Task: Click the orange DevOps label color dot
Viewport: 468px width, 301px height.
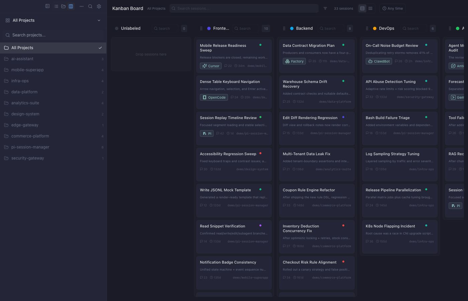Action: pyautogui.click(x=375, y=28)
